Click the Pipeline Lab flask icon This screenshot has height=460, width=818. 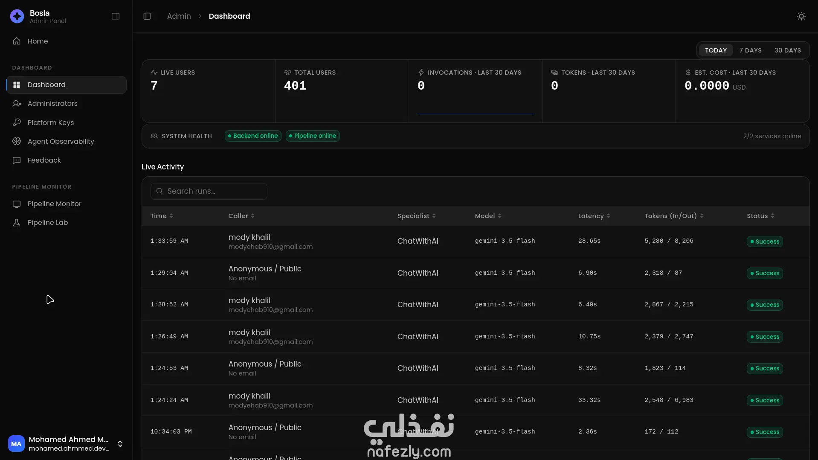[x=17, y=222]
